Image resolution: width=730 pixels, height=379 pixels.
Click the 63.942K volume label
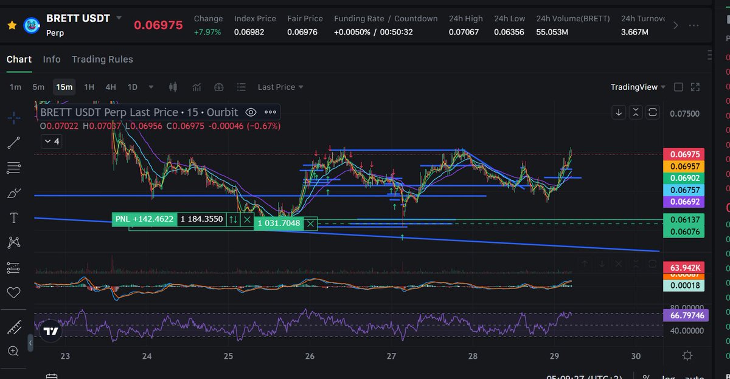[x=684, y=267]
